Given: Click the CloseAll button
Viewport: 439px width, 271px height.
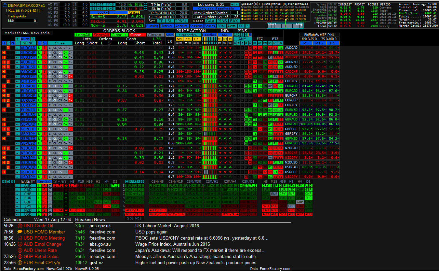Looking at the screenshot, I should click(156, 35).
